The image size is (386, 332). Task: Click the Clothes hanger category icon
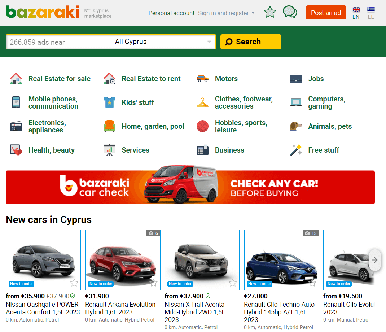pyautogui.click(x=202, y=102)
